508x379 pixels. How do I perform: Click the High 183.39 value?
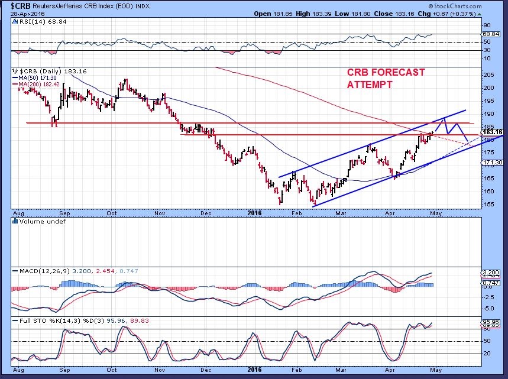click(x=314, y=14)
